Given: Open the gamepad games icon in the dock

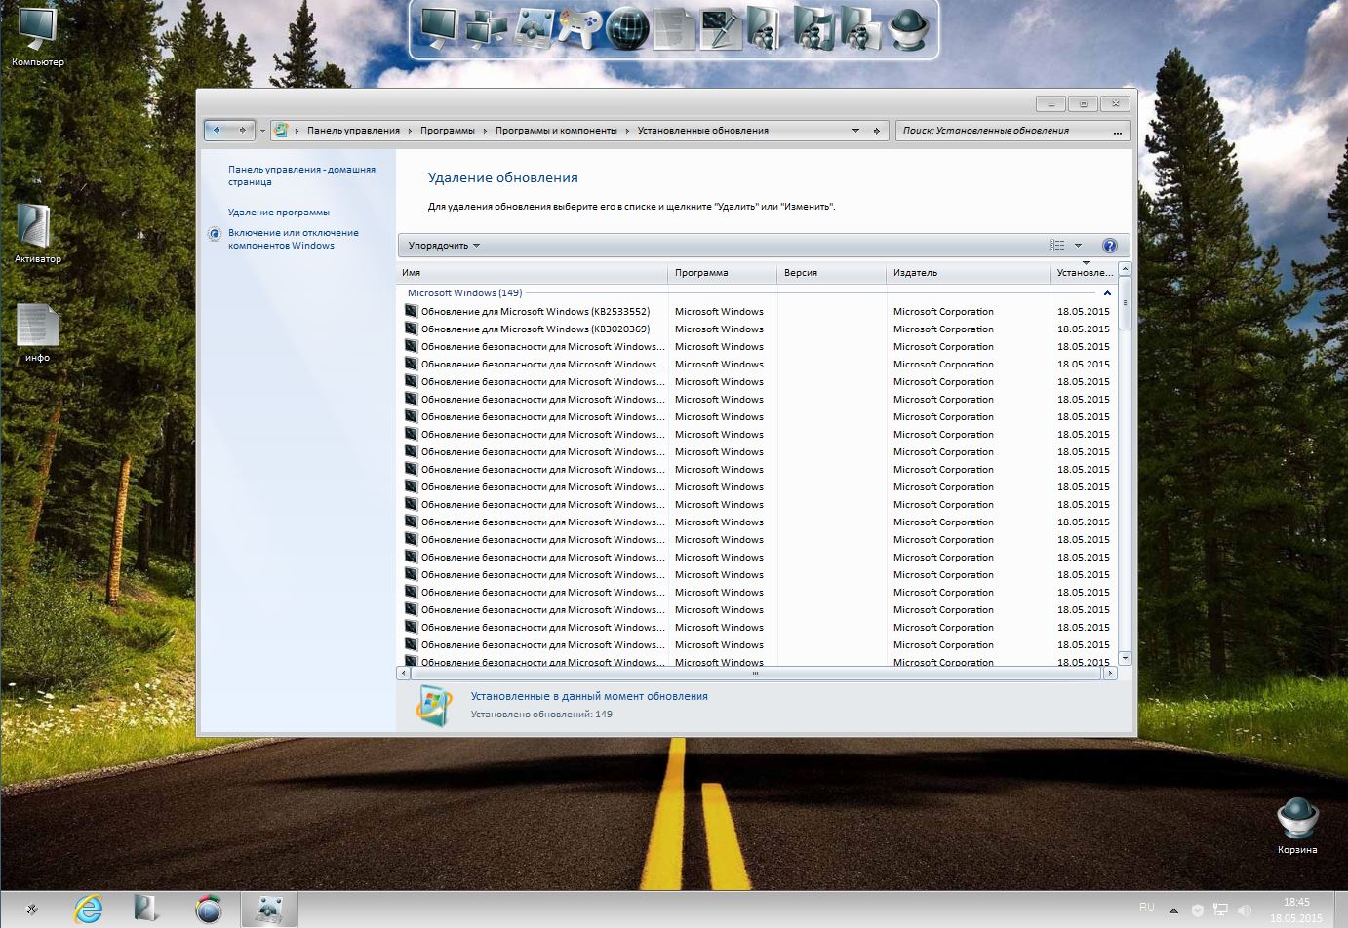Looking at the screenshot, I should [579, 29].
